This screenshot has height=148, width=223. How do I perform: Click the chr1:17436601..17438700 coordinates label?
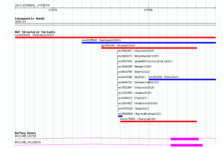[x=32, y=5]
